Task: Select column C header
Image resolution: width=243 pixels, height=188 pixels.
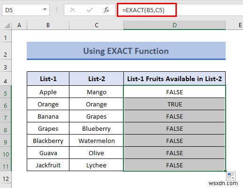Action: click(x=96, y=25)
